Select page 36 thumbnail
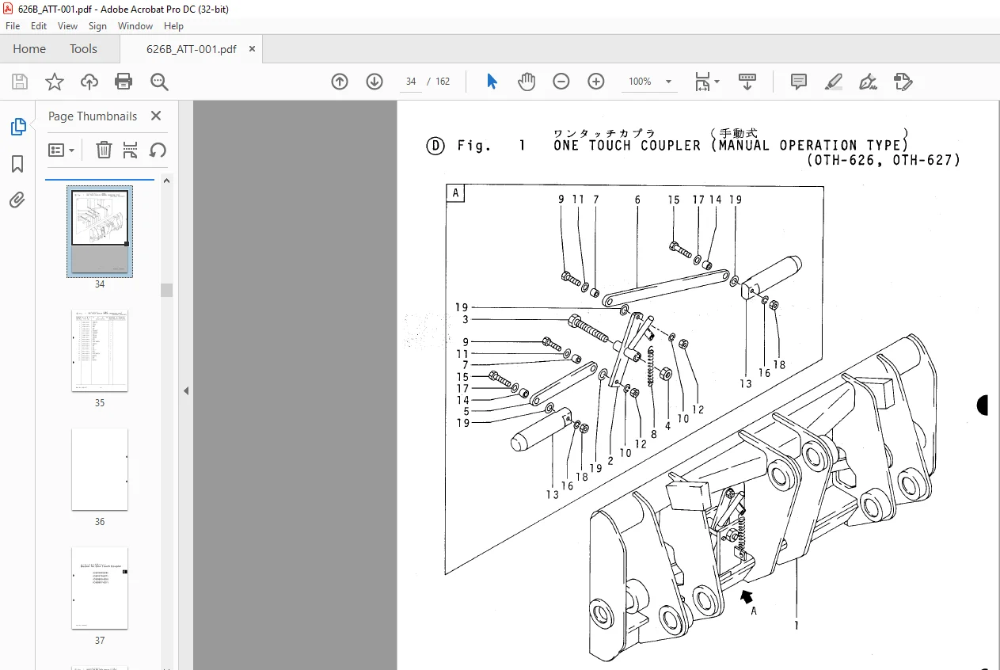 [x=100, y=470]
